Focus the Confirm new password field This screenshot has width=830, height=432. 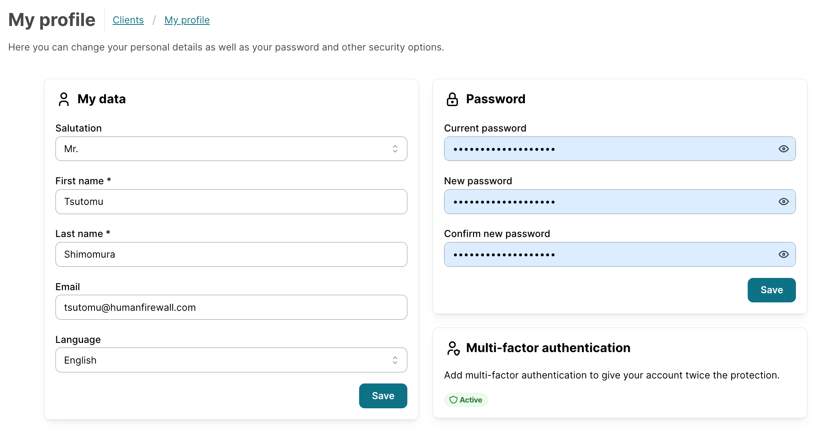coord(609,255)
